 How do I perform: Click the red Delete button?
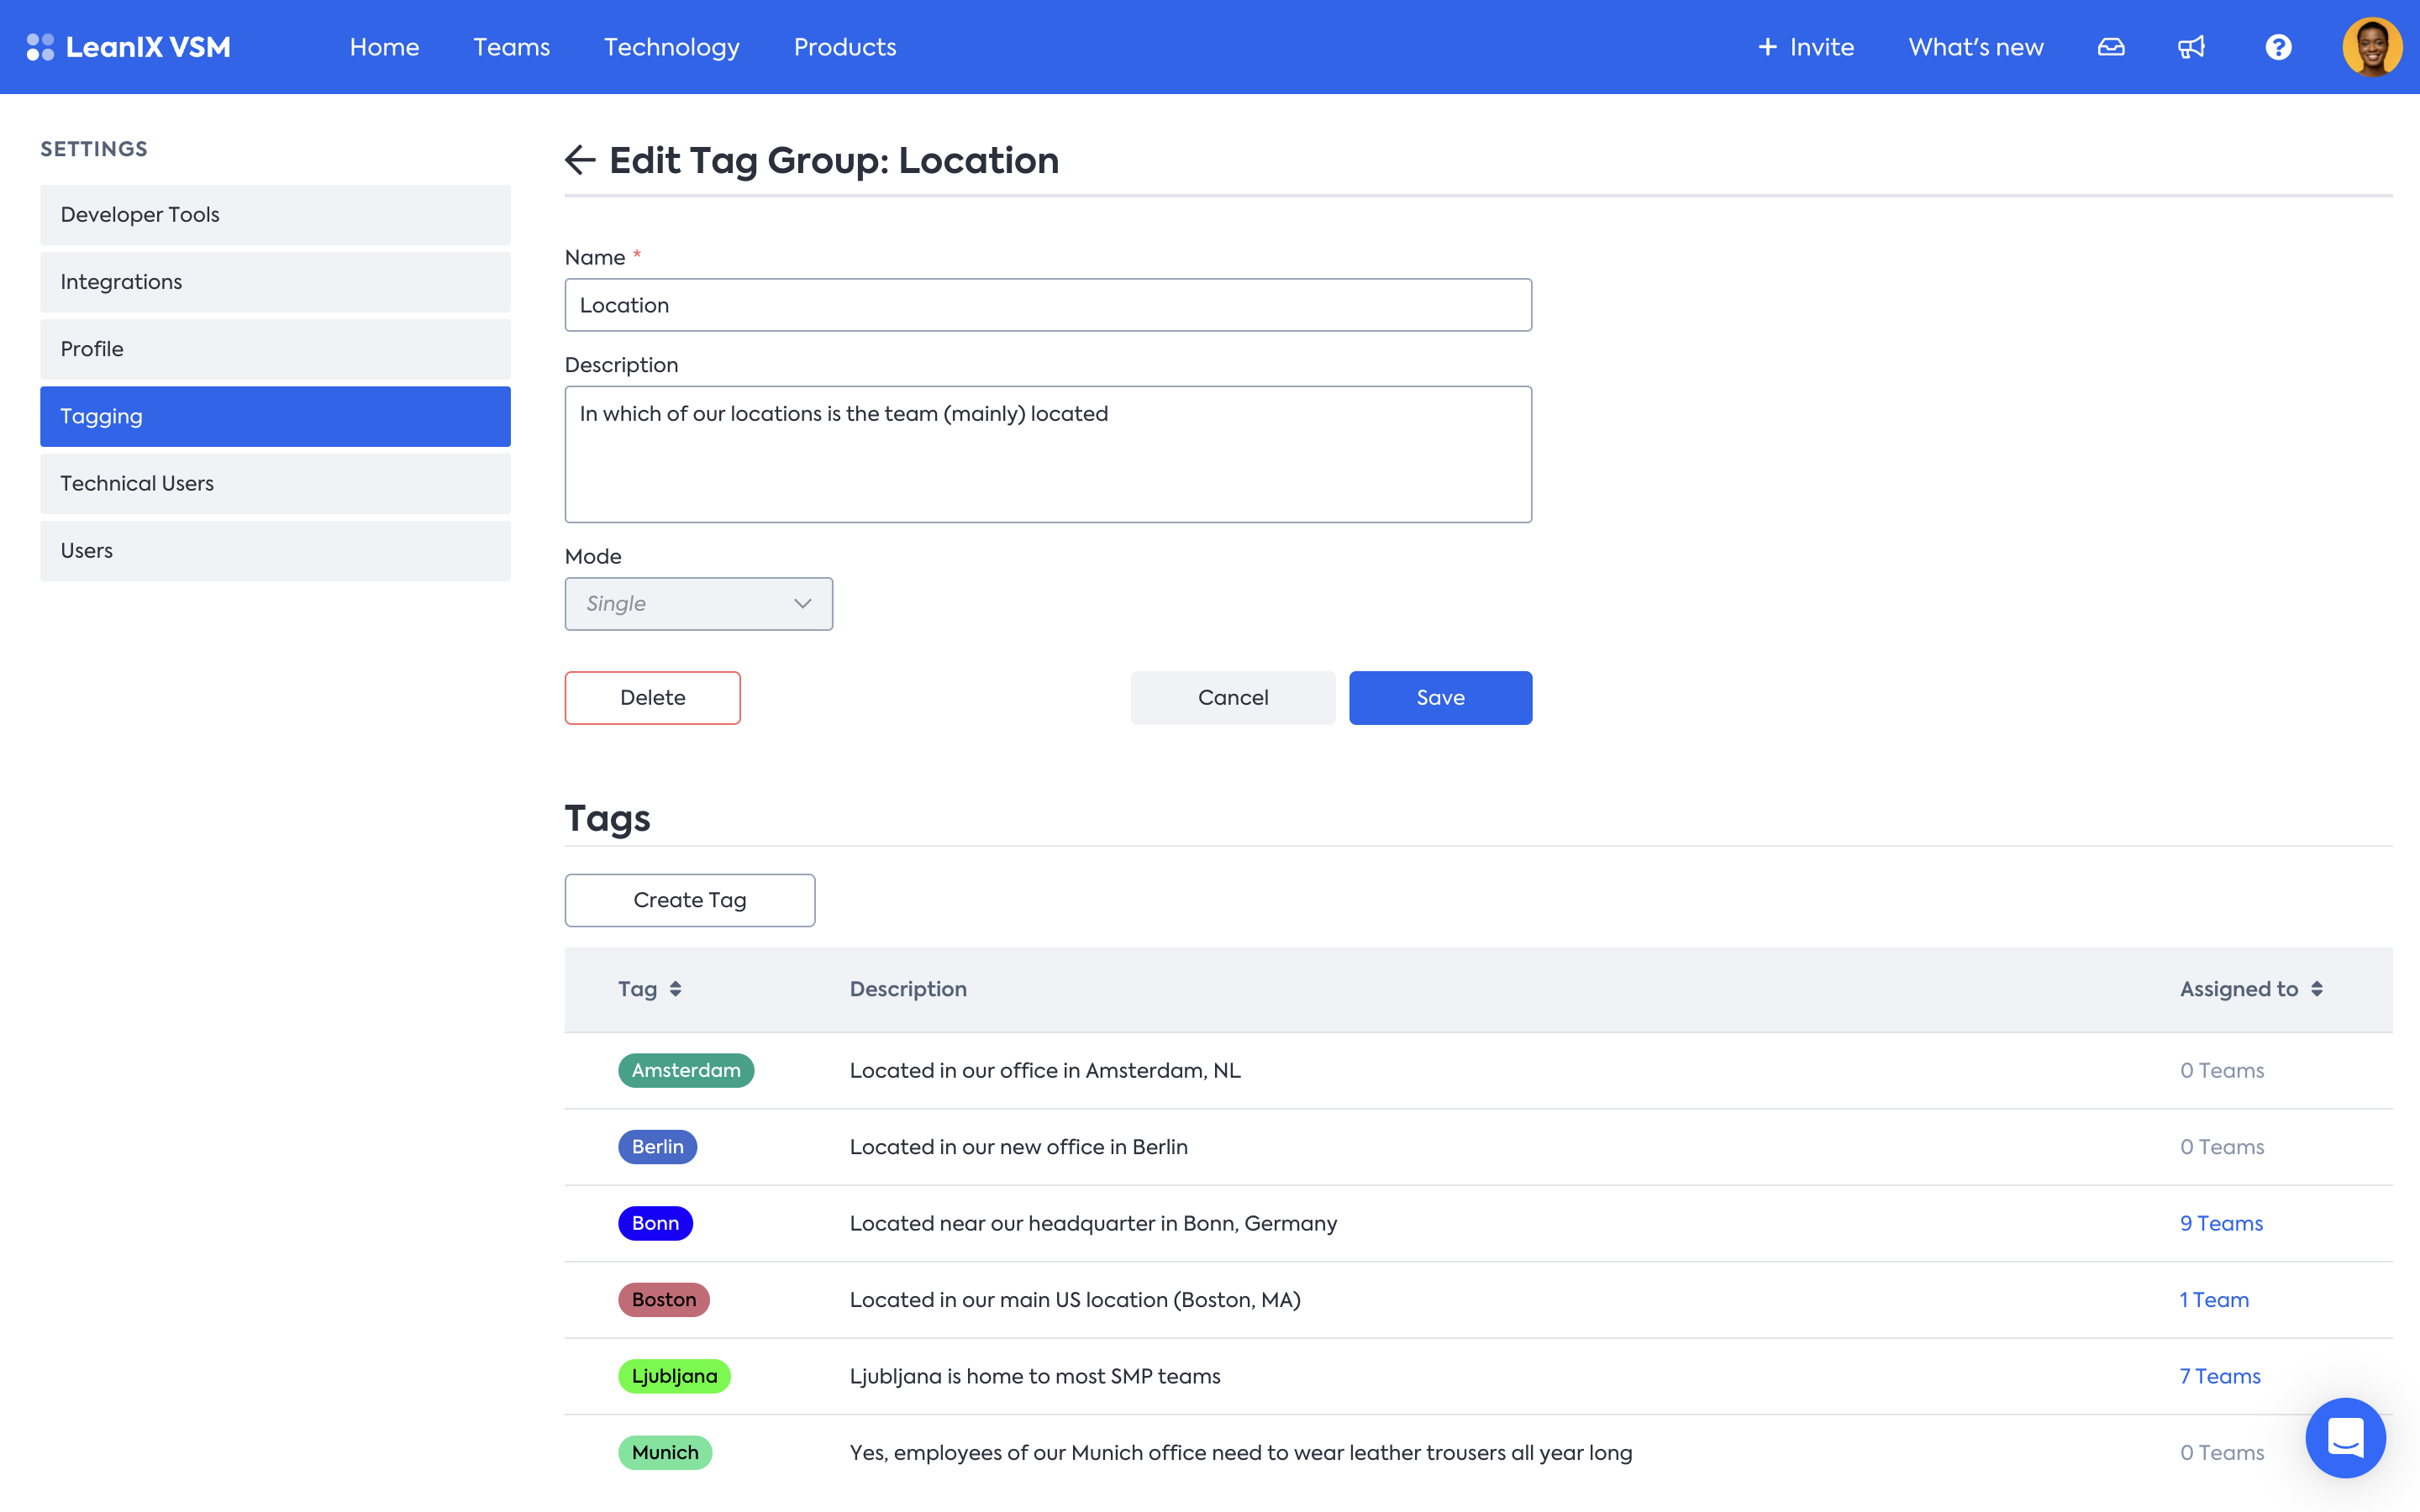(652, 698)
